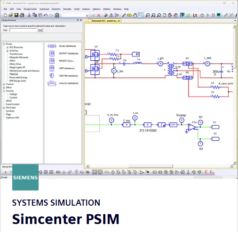Run simulation with play button
238x232 pixels.
pyautogui.click(x=208, y=15)
